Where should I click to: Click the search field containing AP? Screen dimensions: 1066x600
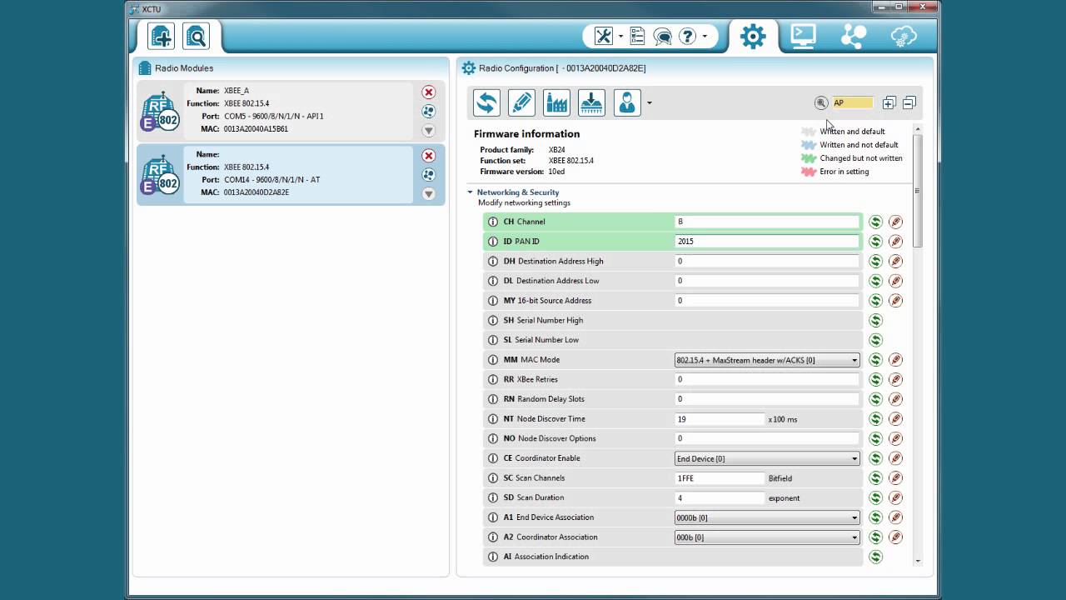tap(852, 102)
